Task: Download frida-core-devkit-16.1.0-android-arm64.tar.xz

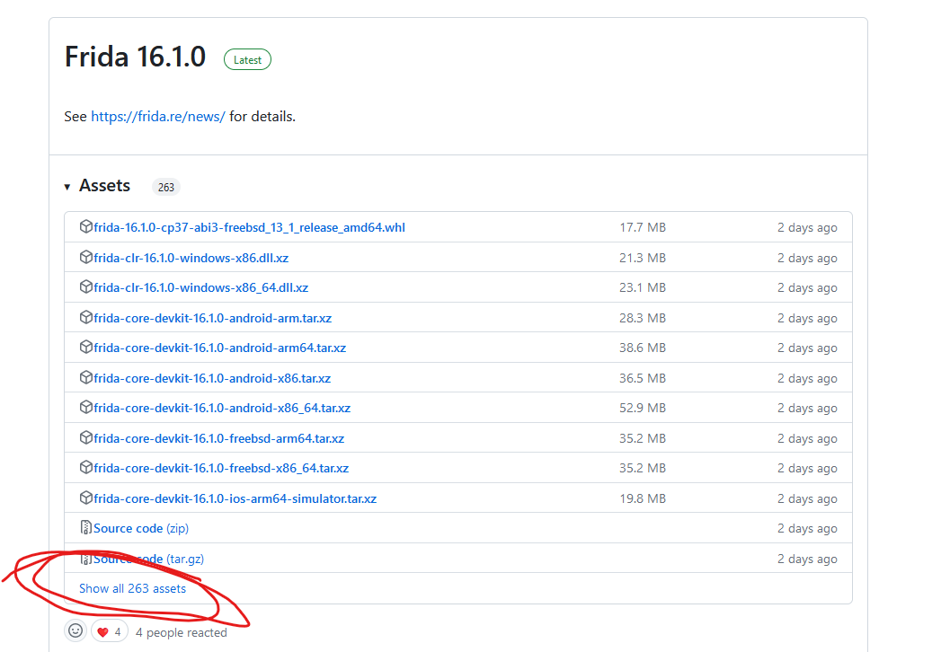Action: 219,348
